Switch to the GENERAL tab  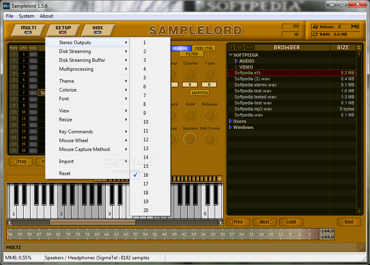point(181,48)
